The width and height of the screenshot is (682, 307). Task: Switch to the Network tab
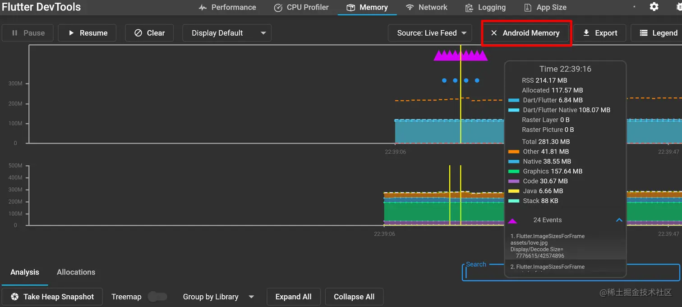pos(426,7)
